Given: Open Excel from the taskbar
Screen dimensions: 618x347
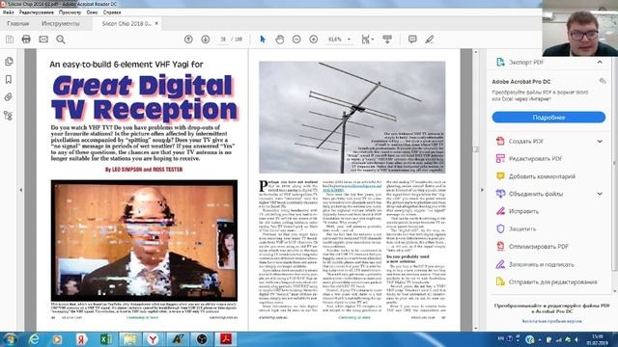Looking at the screenshot, I should point(105,339).
